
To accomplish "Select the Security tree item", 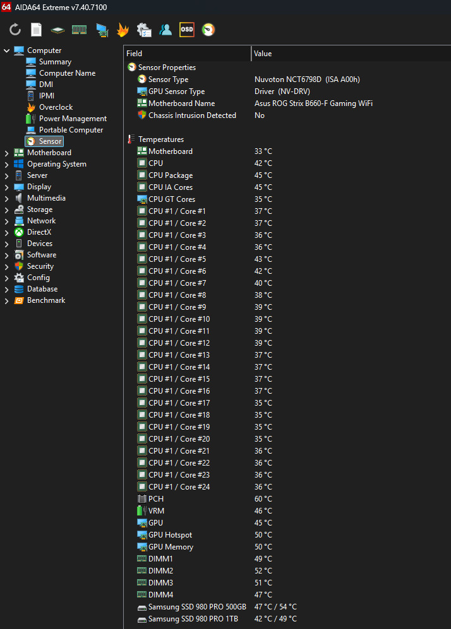I will pyautogui.click(x=40, y=266).
